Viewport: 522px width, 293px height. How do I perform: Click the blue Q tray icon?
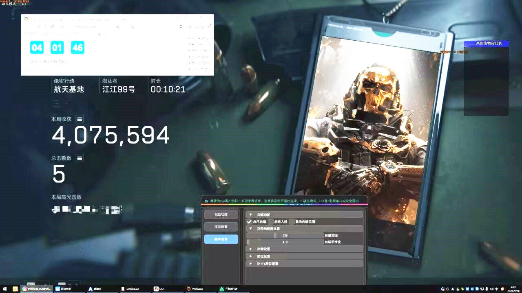click(x=443, y=289)
